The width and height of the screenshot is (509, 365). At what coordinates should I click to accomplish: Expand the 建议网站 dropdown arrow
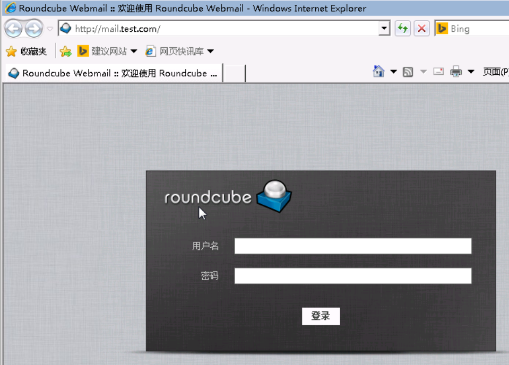[x=134, y=51]
